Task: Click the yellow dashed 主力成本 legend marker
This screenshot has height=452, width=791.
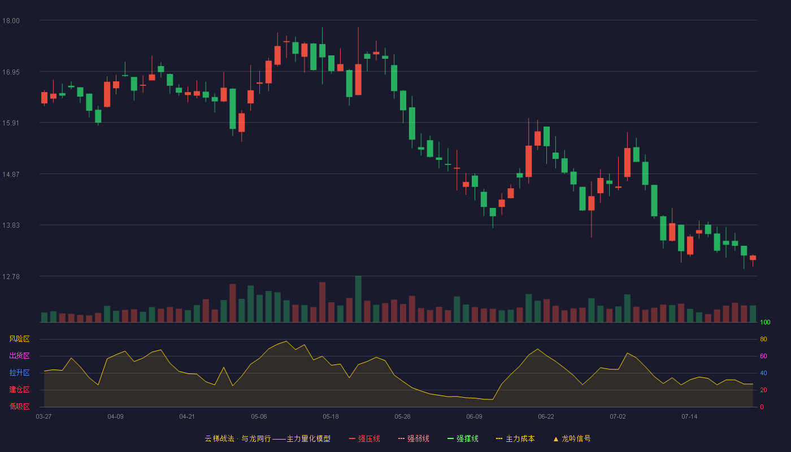Action: pyautogui.click(x=499, y=438)
